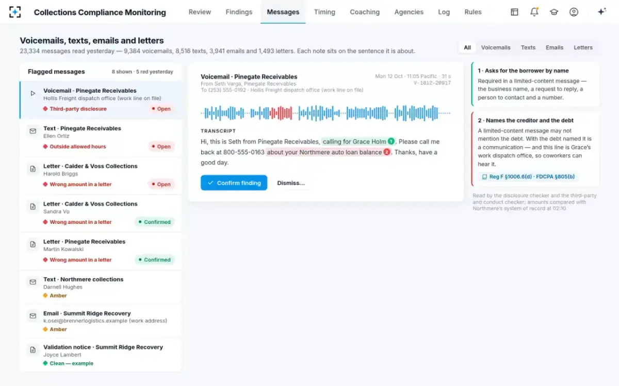
Task: Open the training graduation cap icon
Action: click(554, 12)
